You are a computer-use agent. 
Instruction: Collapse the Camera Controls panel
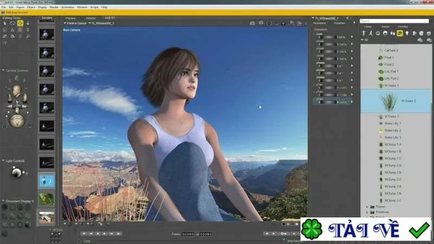pyautogui.click(x=3, y=70)
